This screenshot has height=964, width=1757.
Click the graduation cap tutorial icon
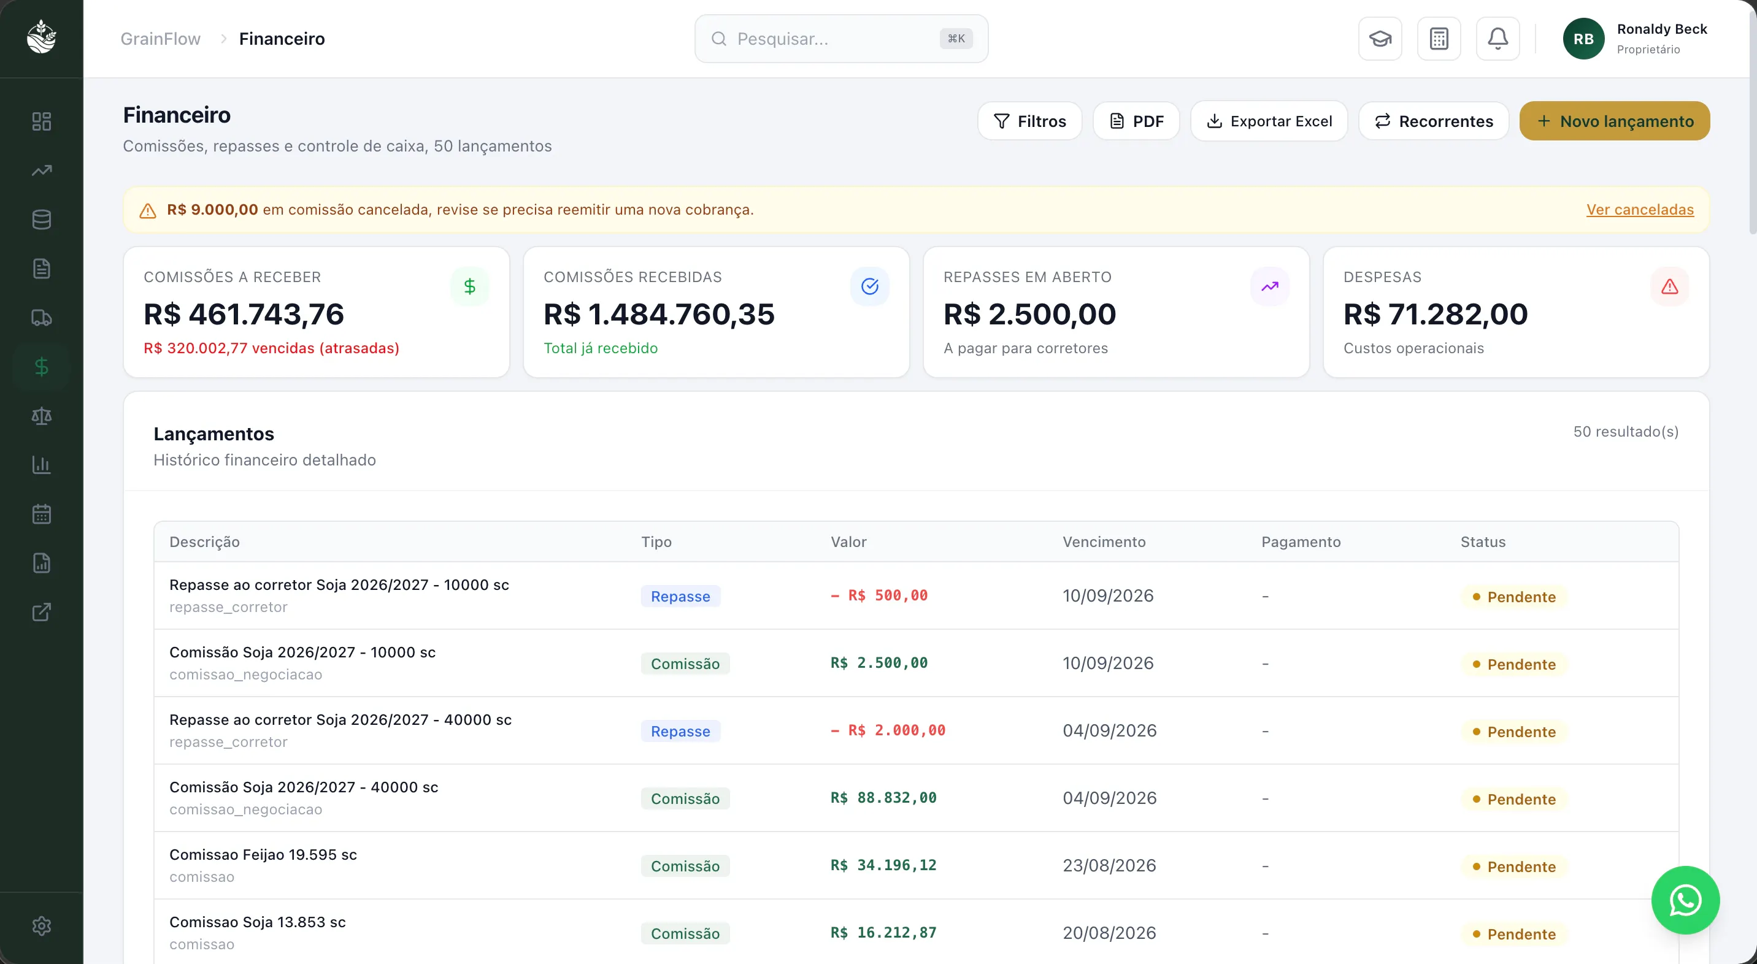(x=1380, y=39)
